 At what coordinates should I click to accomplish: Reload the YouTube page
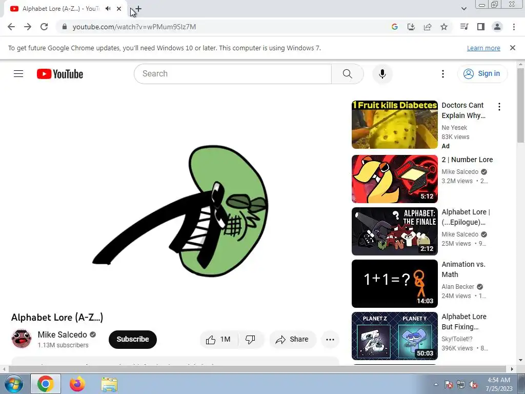[44, 27]
